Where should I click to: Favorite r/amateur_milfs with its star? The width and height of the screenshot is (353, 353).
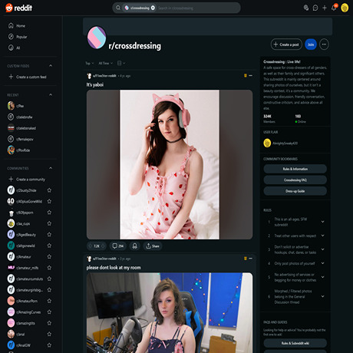point(49,268)
